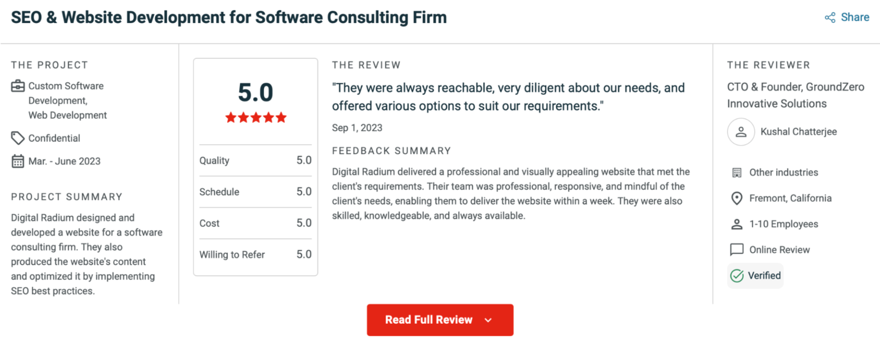Click the green Verified checkmark icon
The height and width of the screenshot is (338, 880).
click(737, 276)
